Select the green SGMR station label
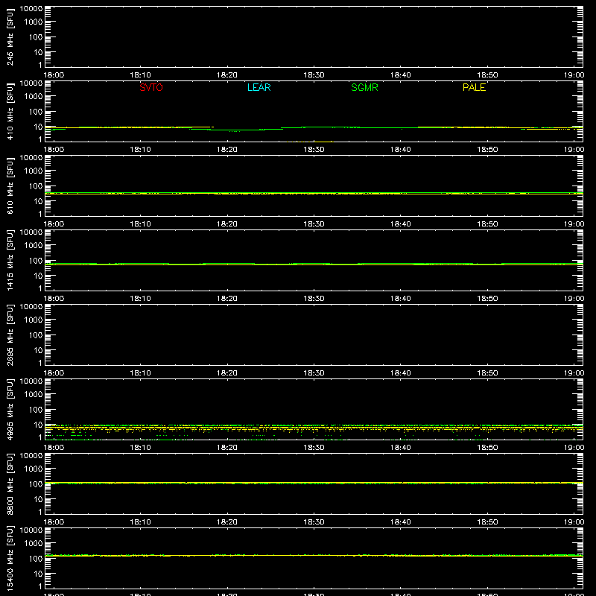The image size is (596, 596). [364, 87]
